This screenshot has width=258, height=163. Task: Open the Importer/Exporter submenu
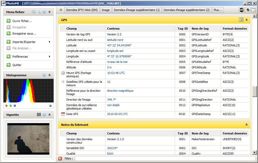[24, 42]
